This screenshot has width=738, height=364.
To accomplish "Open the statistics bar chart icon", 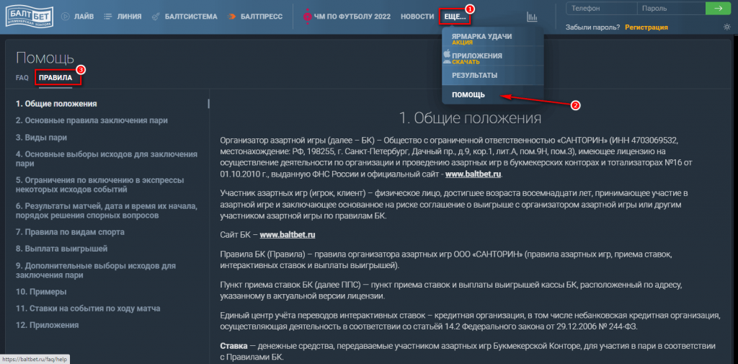I will click(532, 16).
